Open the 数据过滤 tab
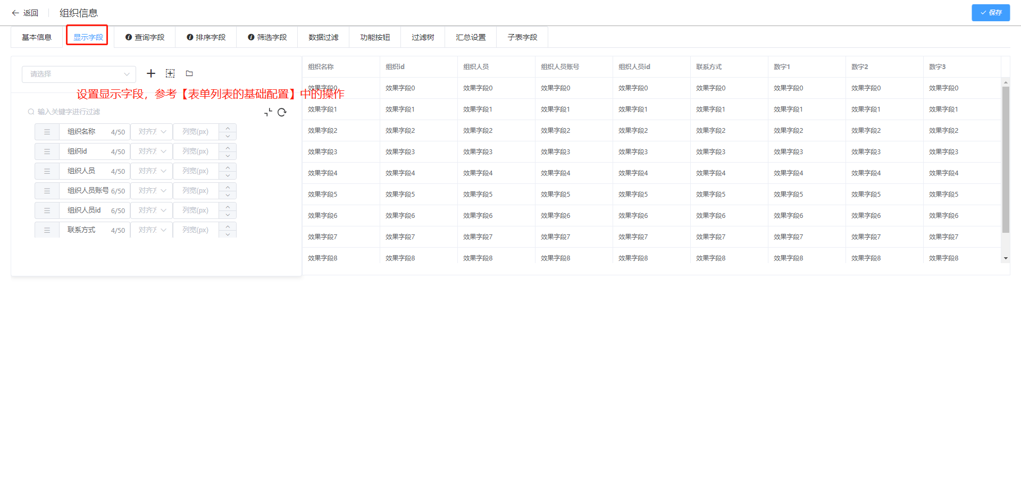This screenshot has height=498, width=1021. (323, 37)
